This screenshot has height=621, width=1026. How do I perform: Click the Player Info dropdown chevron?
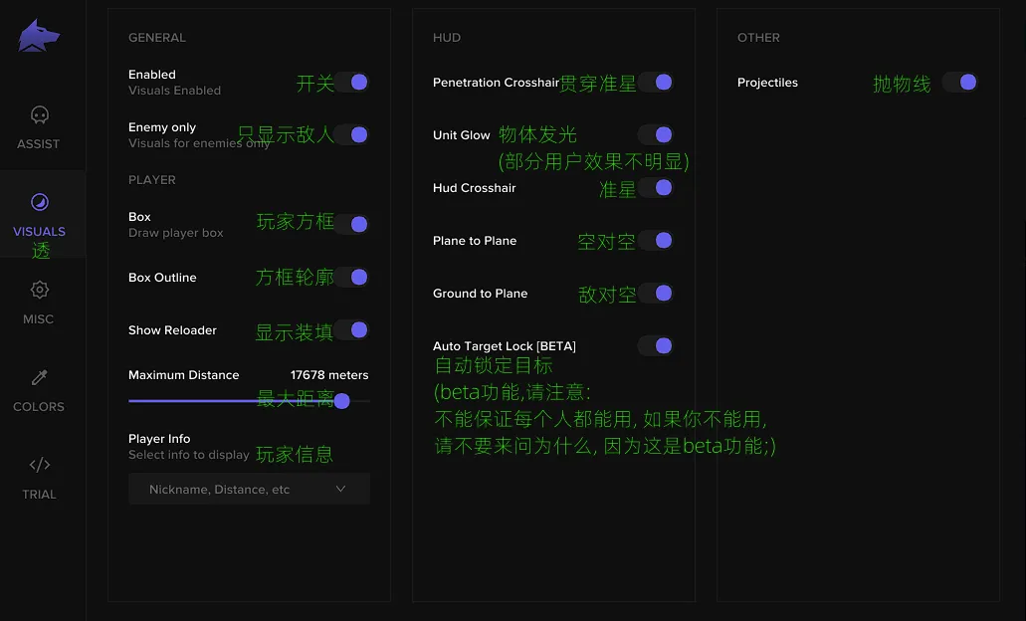pos(341,489)
